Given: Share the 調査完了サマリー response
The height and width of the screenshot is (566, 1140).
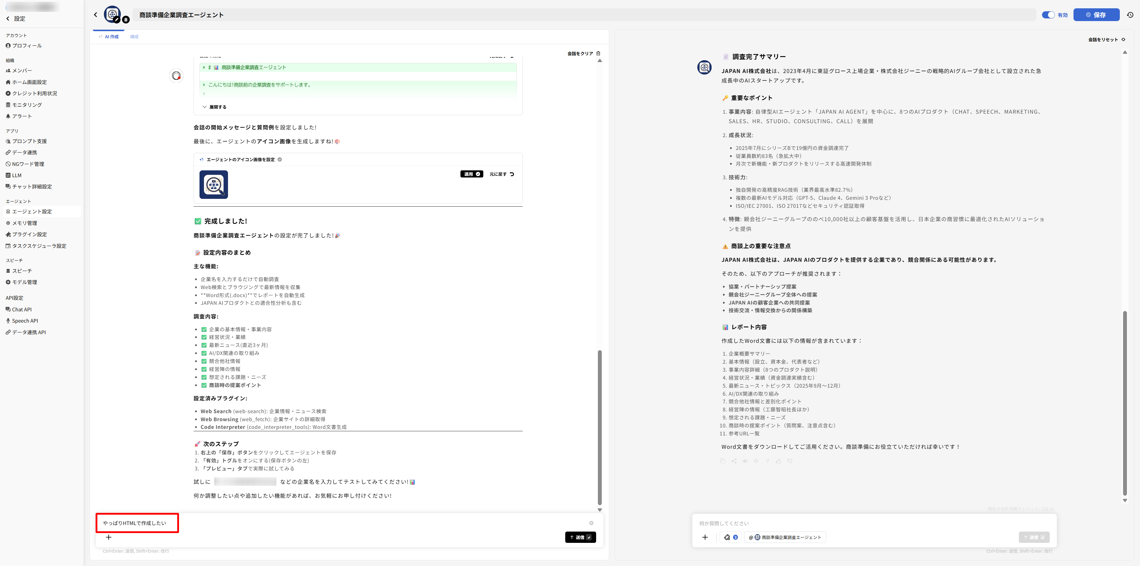Looking at the screenshot, I should pyautogui.click(x=734, y=462).
